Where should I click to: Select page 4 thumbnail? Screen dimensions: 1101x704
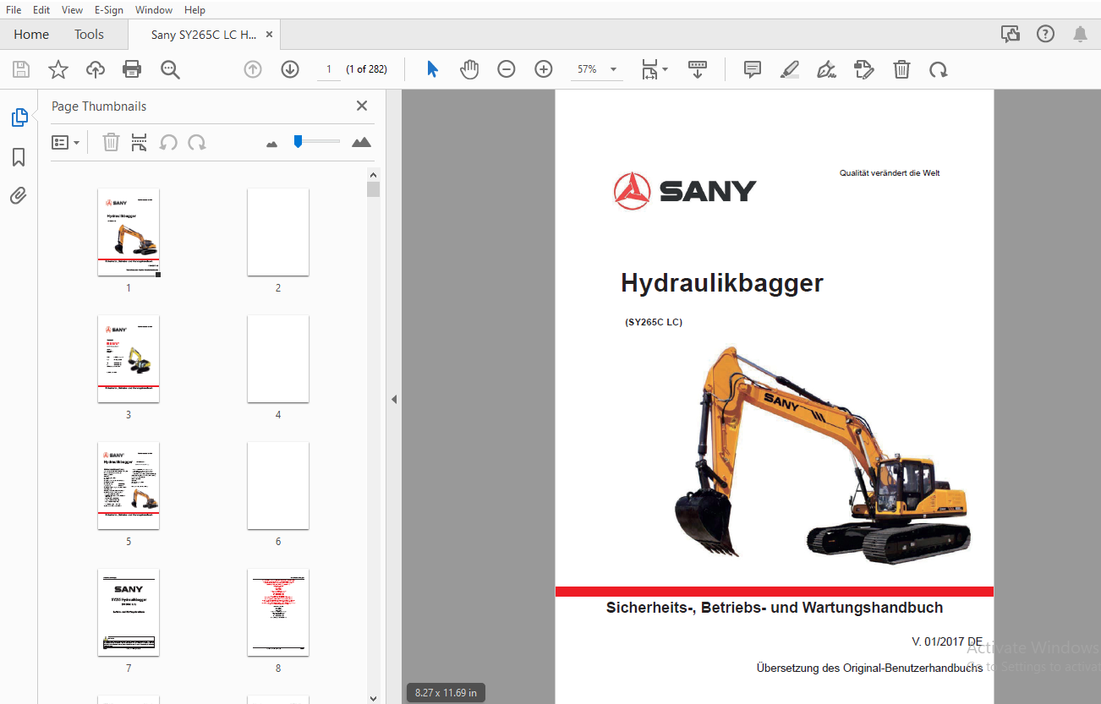278,359
